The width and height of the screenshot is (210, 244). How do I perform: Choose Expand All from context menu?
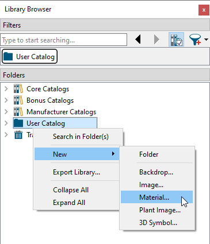(77, 203)
